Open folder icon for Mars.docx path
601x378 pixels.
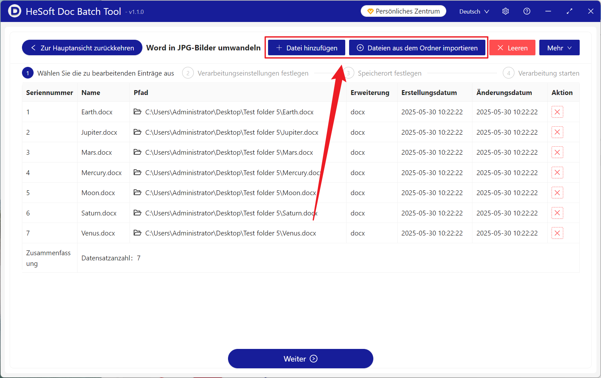[x=138, y=152]
